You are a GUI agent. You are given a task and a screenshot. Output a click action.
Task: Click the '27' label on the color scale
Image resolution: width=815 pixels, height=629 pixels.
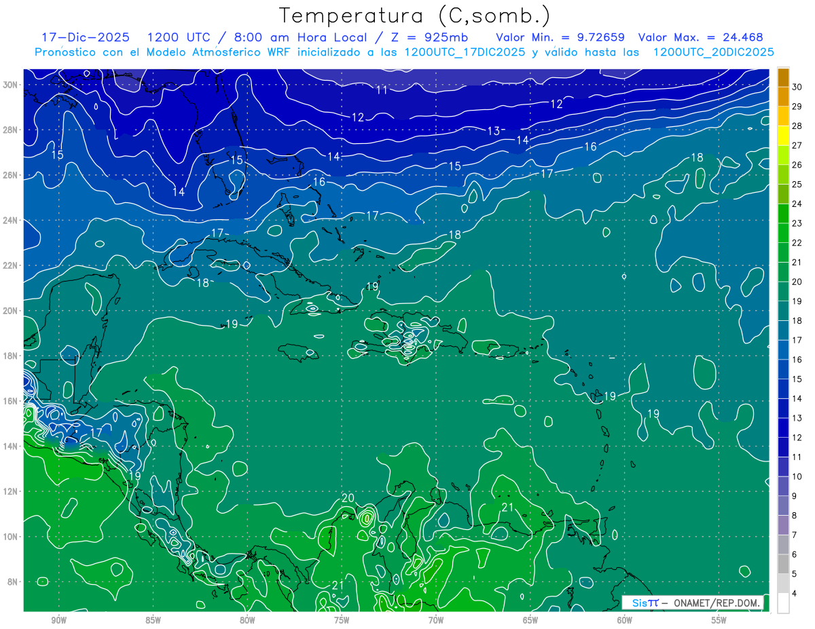797,145
